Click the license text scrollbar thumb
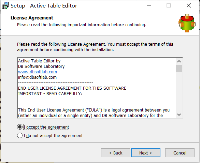 pyautogui.click(x=179, y=68)
